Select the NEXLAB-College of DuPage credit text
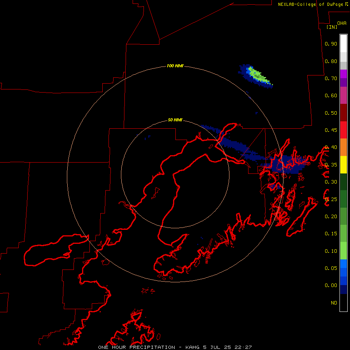350x350 pixels. (313, 4)
